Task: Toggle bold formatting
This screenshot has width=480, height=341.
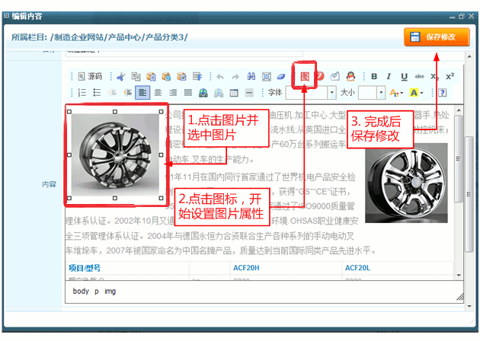Action: 374,76
